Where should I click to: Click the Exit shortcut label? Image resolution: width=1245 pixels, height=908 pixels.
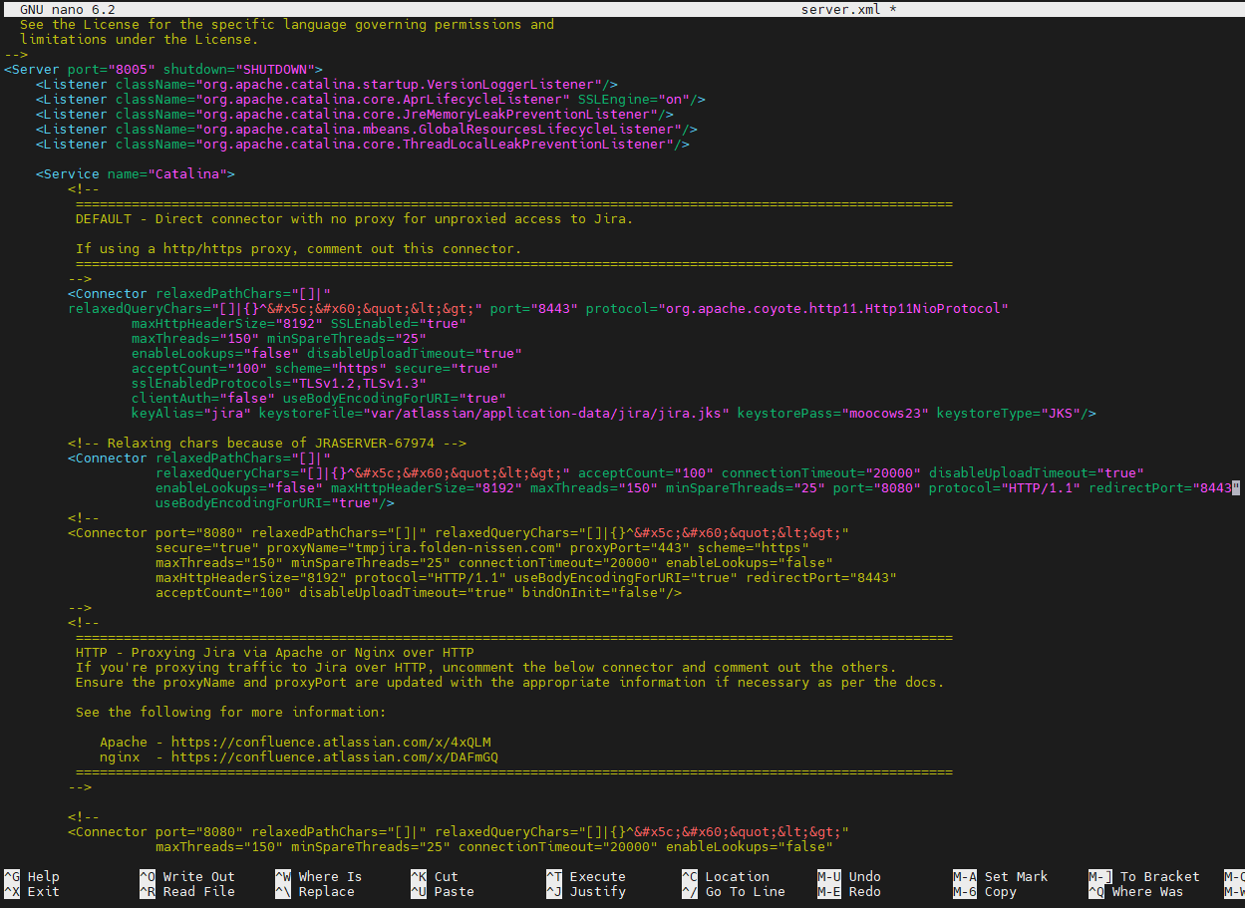point(43,892)
